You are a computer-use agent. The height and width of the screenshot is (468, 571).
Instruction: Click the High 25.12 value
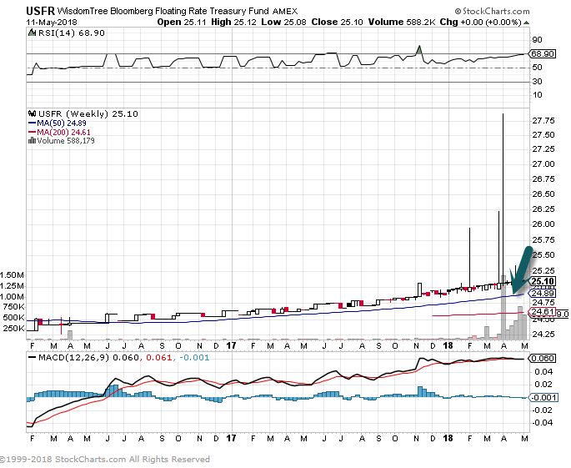point(233,22)
